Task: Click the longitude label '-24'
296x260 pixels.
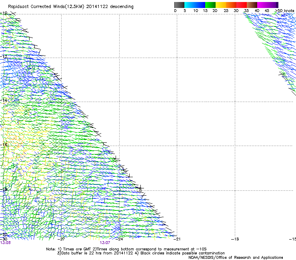Action: 119,239
